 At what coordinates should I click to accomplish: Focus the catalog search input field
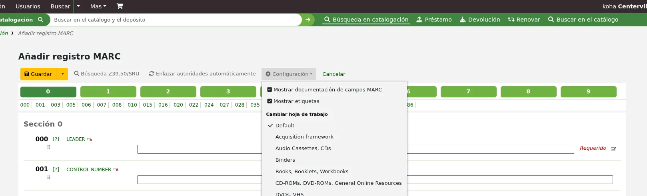[x=176, y=20]
